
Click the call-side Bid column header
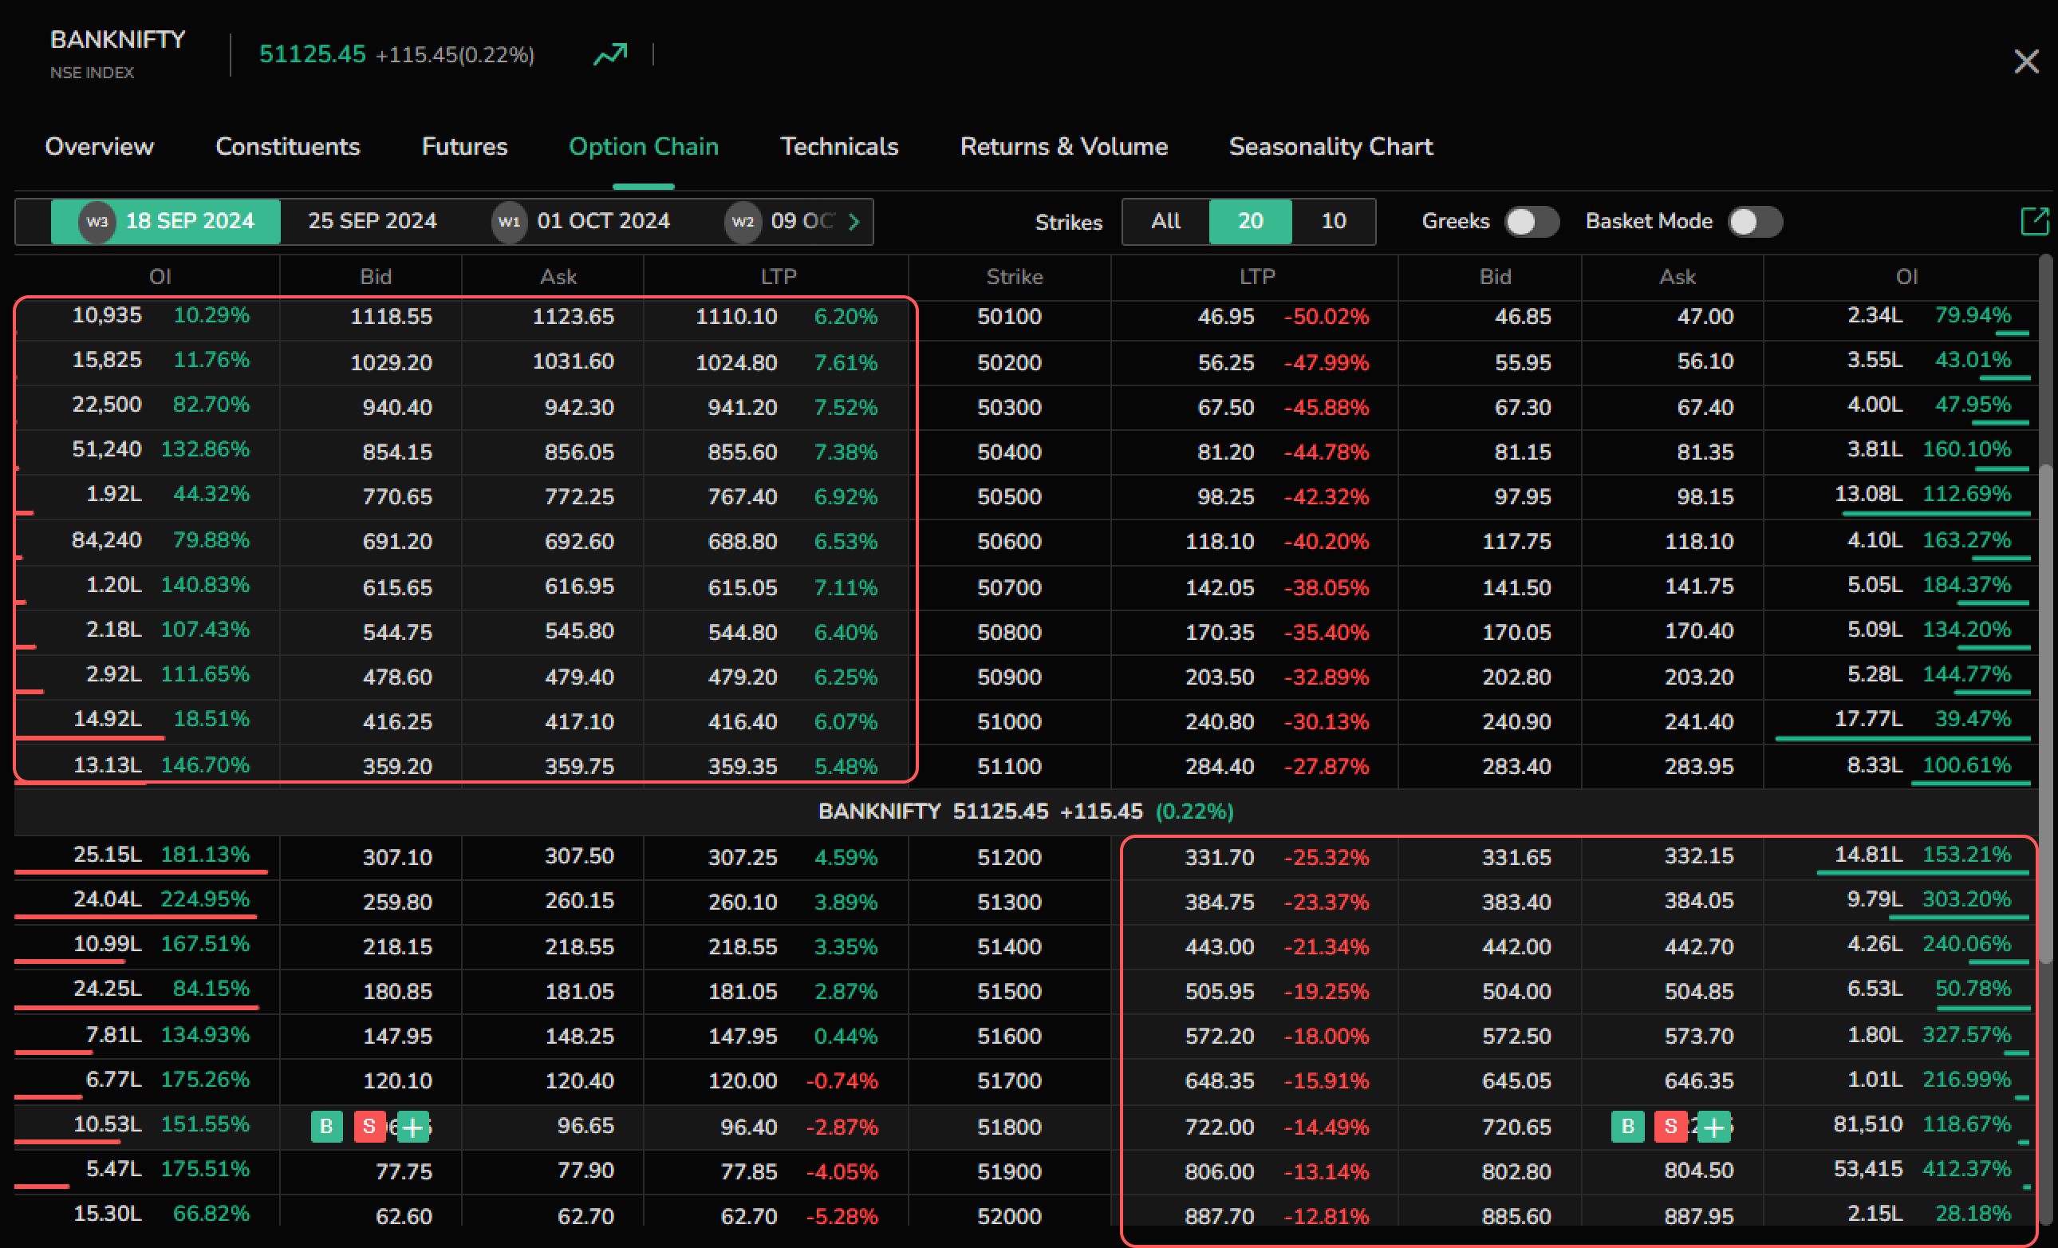(375, 277)
